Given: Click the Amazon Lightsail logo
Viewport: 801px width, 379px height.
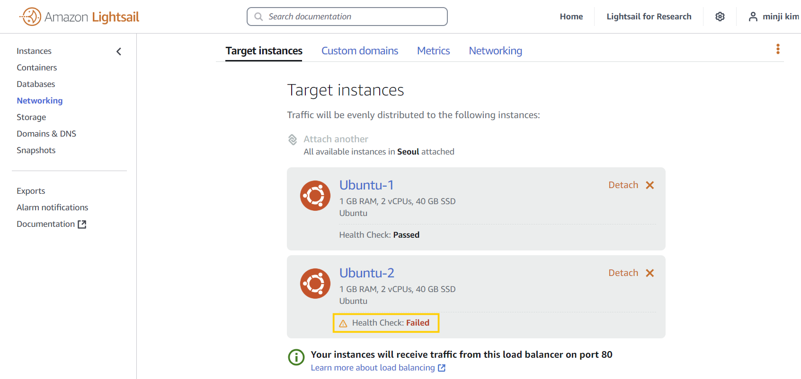Looking at the screenshot, I should coord(79,17).
